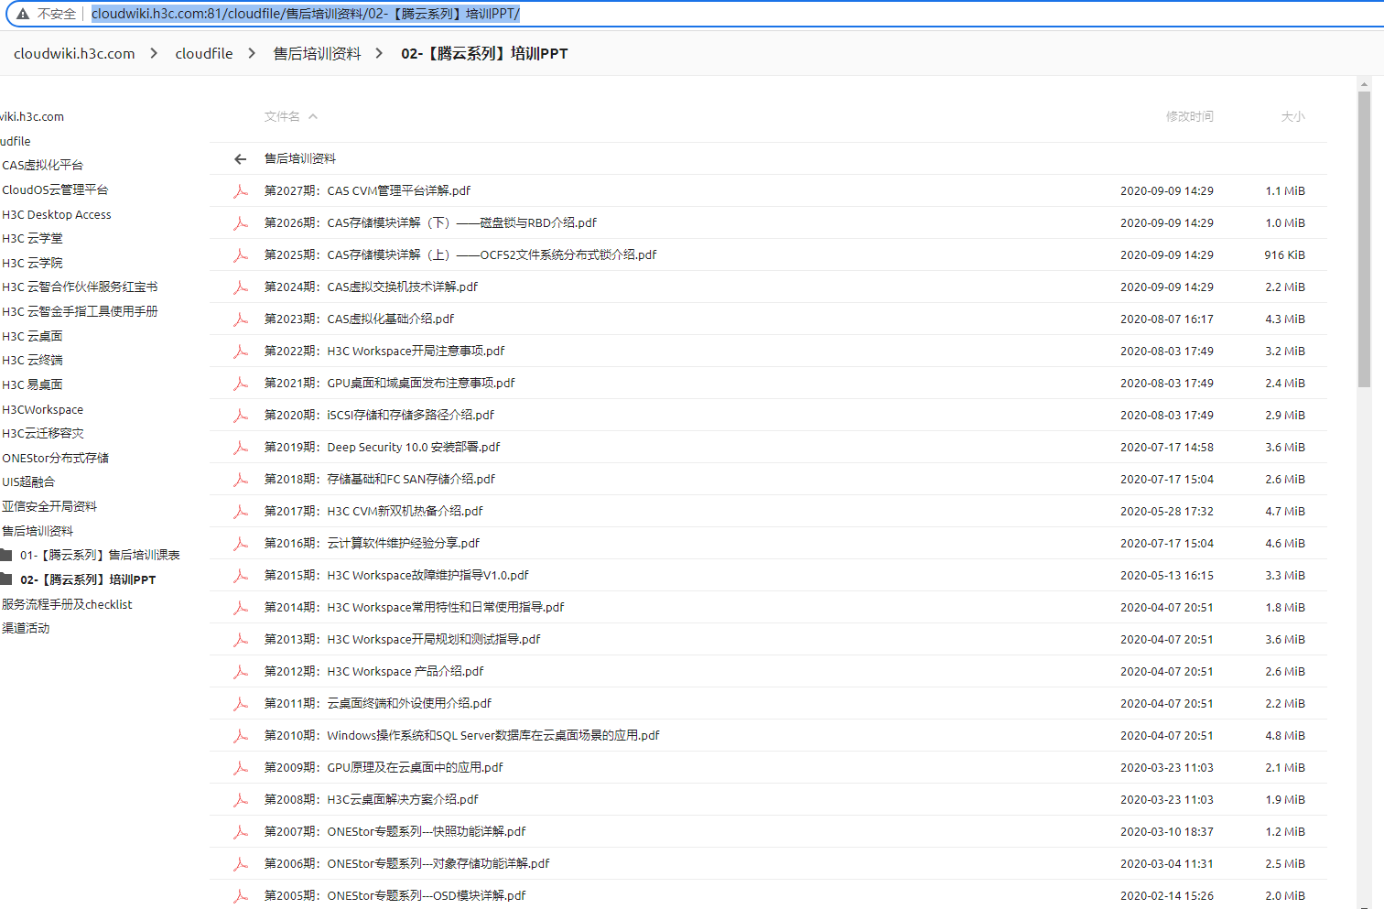Click the PDF icon for 第2025期 CAS存储模块详解（上）
The width and height of the screenshot is (1384, 909).
[241, 255]
